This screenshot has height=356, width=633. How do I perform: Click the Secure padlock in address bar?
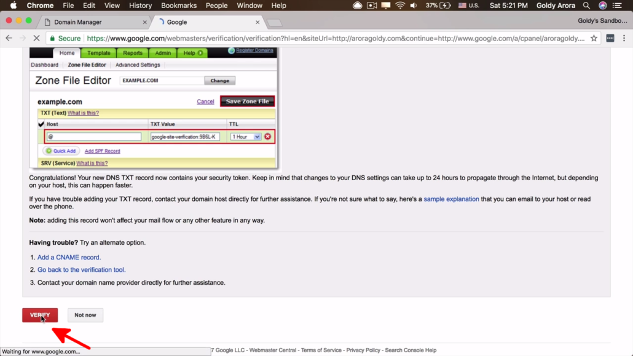(x=52, y=38)
